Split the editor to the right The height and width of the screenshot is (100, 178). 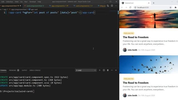tap(112, 6)
